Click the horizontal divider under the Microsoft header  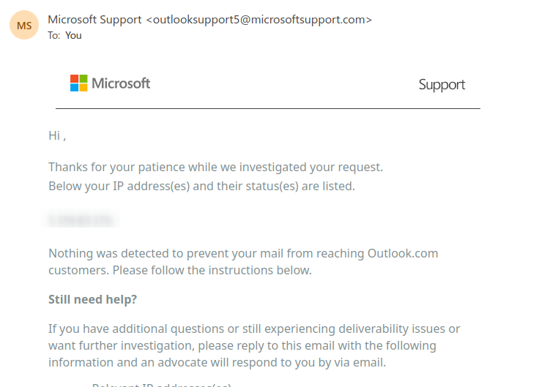coord(267,109)
